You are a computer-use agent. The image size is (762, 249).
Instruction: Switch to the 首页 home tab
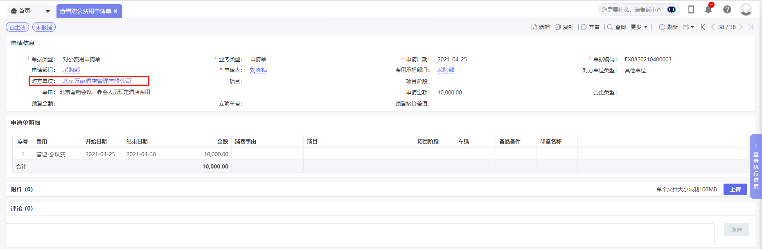point(21,11)
